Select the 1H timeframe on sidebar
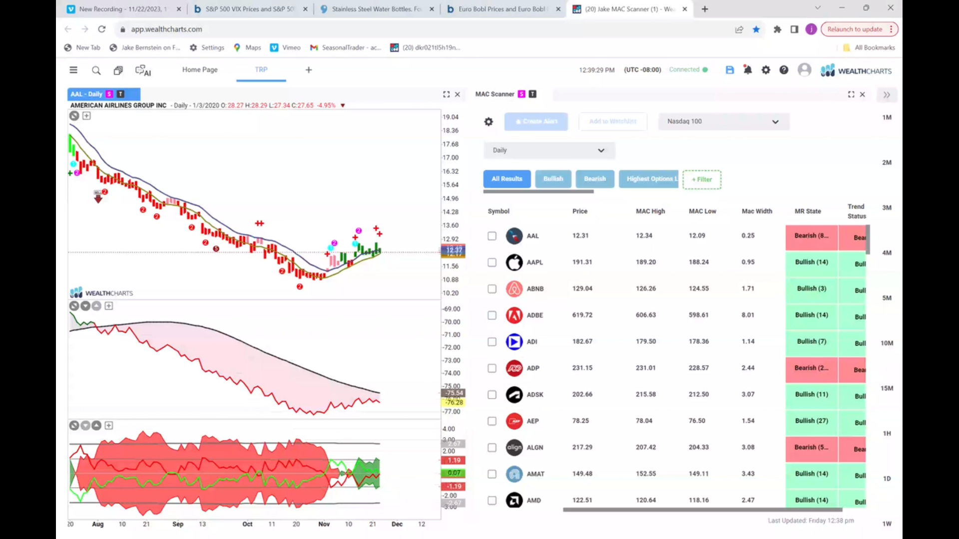 [887, 434]
